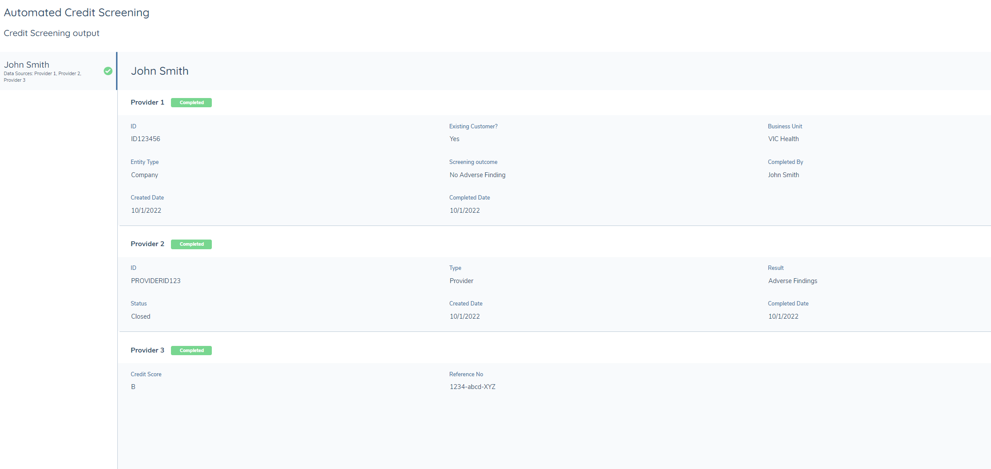Click the Provider 2 section heading
991x469 pixels.
pyautogui.click(x=147, y=244)
